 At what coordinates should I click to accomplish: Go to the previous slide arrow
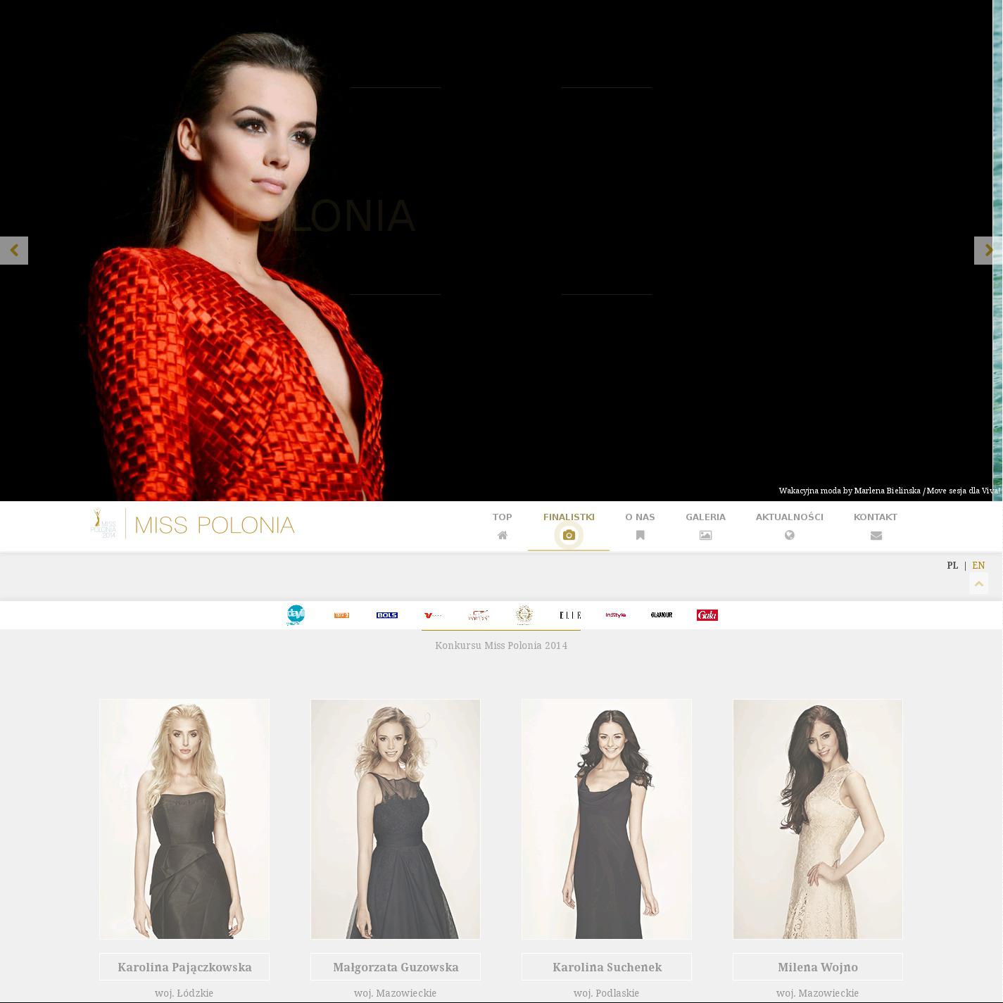tap(14, 251)
